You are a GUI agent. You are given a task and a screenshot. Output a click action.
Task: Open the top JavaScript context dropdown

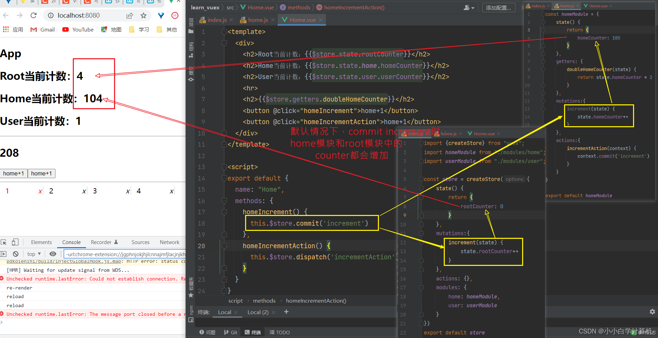pyautogui.click(x=34, y=254)
